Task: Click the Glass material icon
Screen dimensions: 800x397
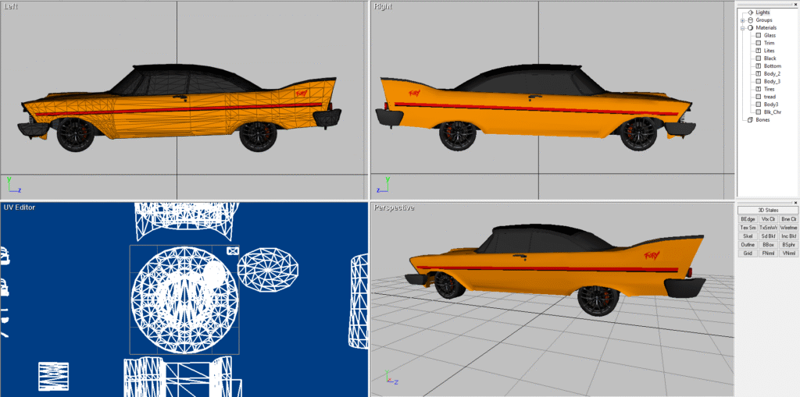Action: click(x=758, y=35)
